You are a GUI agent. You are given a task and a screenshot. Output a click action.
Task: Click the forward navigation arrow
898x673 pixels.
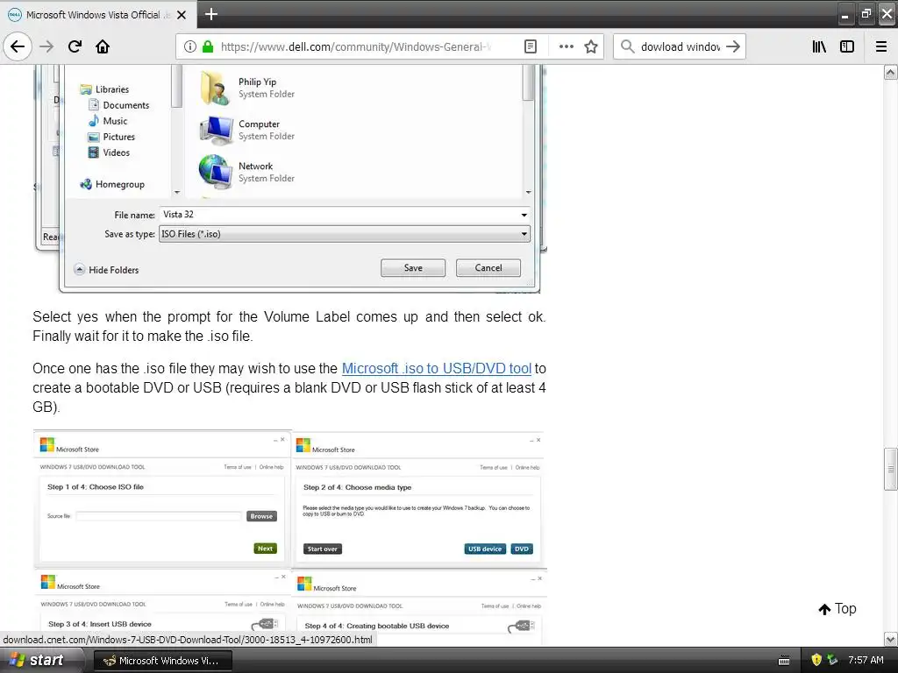click(46, 46)
